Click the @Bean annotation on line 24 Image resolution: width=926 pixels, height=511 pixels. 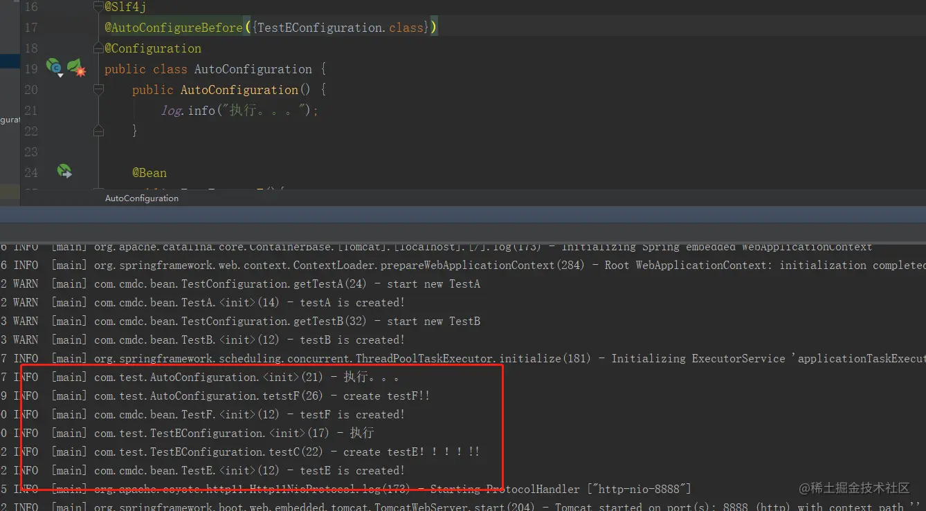[x=149, y=173]
